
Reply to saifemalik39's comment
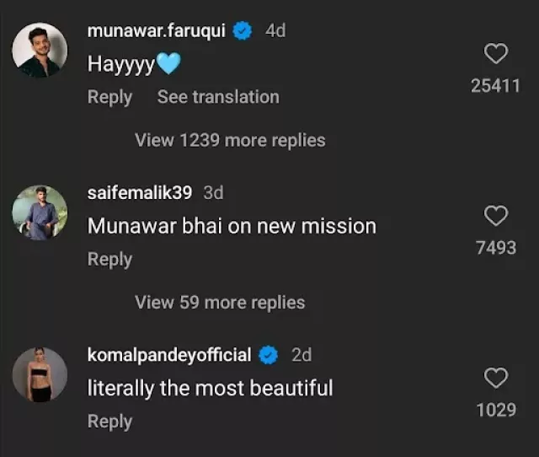pyautogui.click(x=109, y=260)
